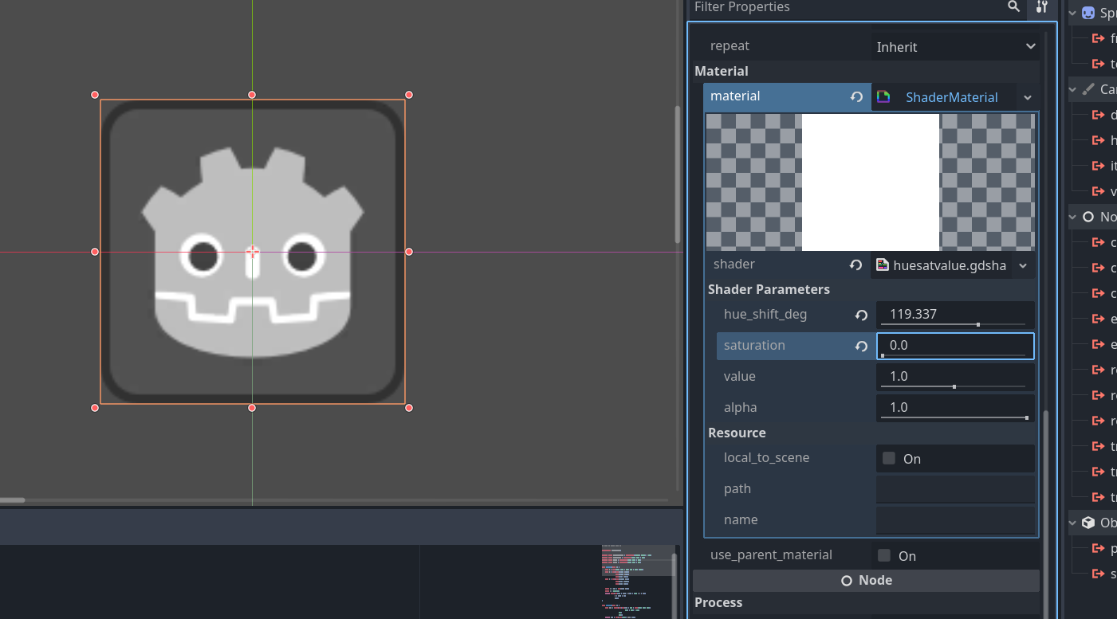Click the value parameter slider track
Screen dimensions: 1117x619
pos(954,386)
